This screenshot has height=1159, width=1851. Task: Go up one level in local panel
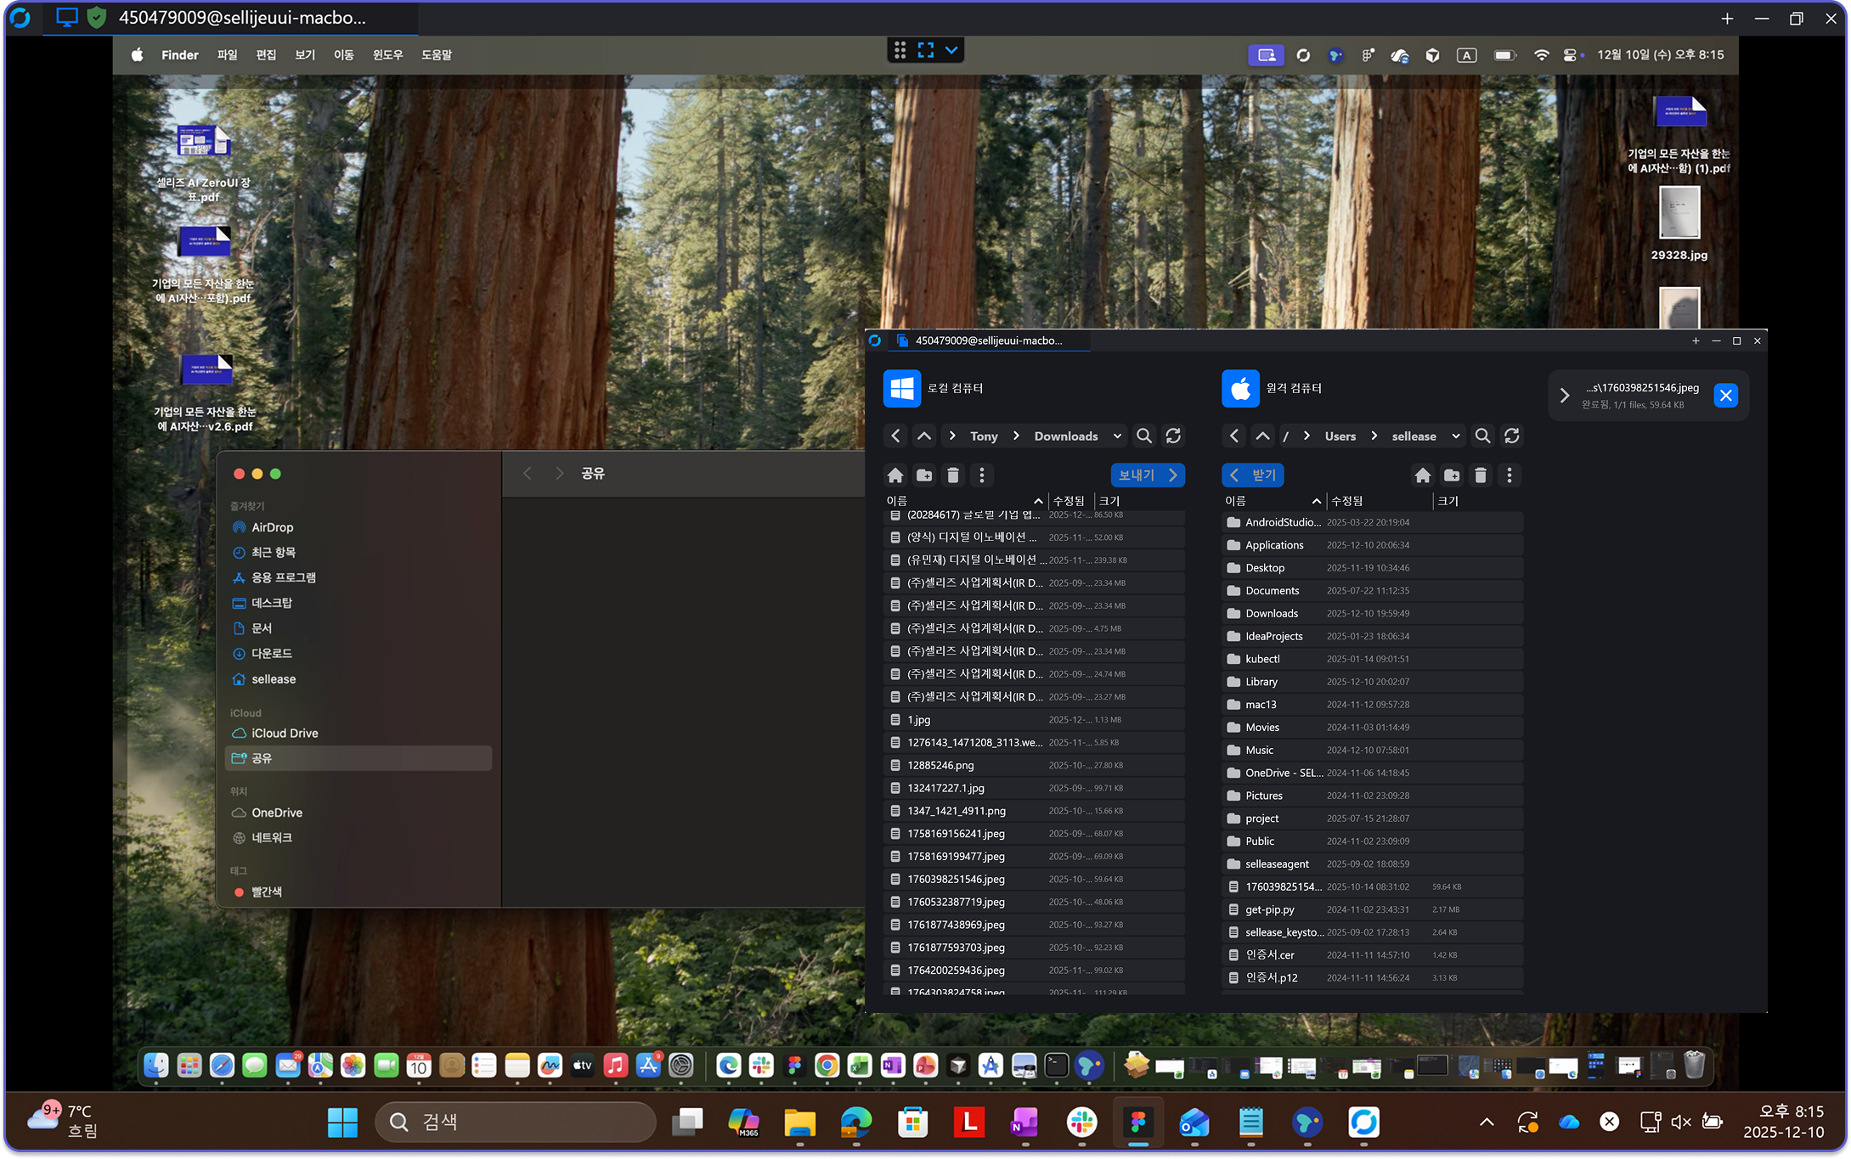(924, 436)
